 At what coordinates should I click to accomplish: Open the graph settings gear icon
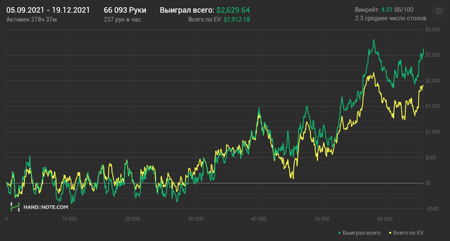pos(438,11)
